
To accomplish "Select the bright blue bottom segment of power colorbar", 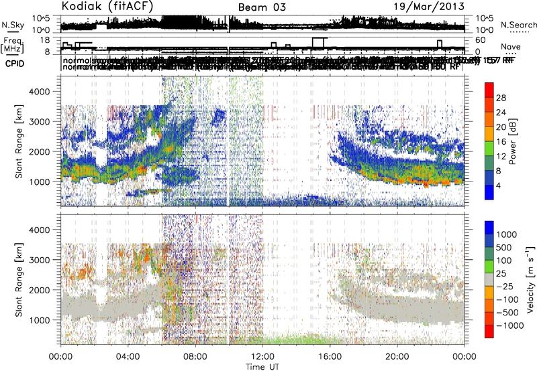I will [489, 193].
